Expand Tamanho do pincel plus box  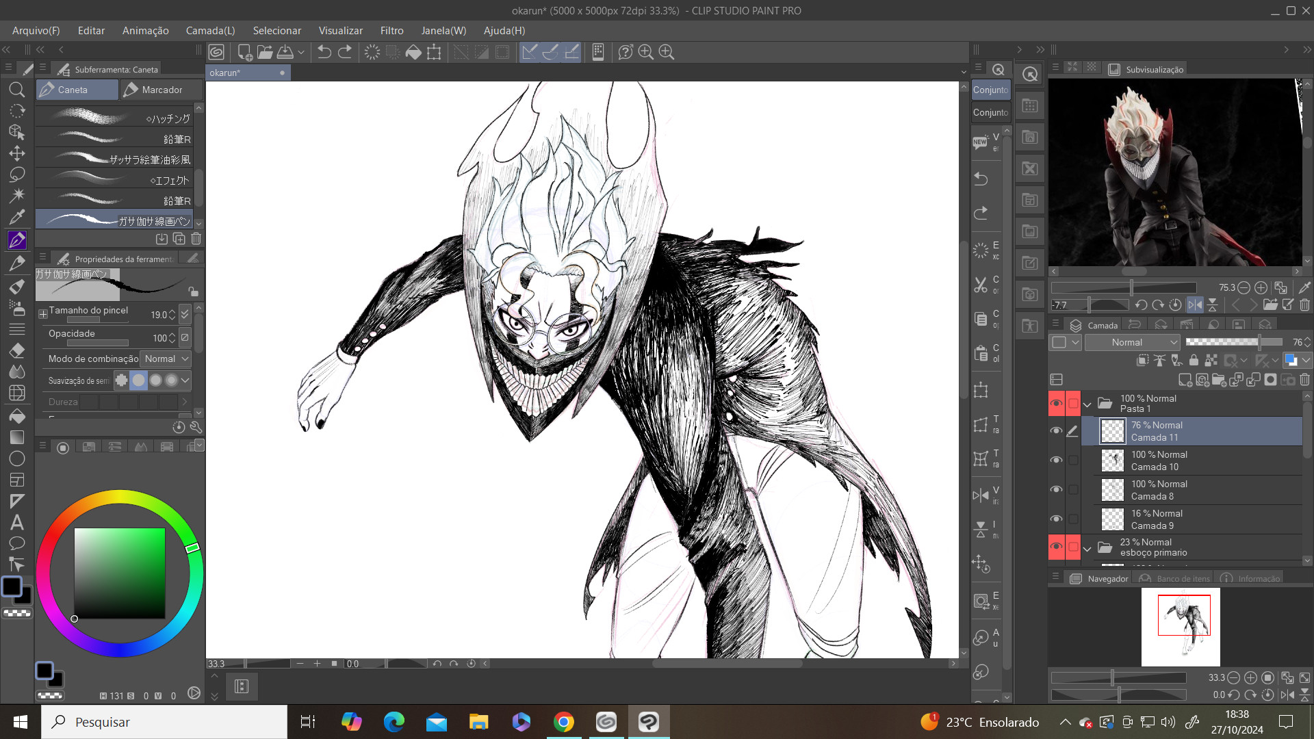tap(42, 314)
